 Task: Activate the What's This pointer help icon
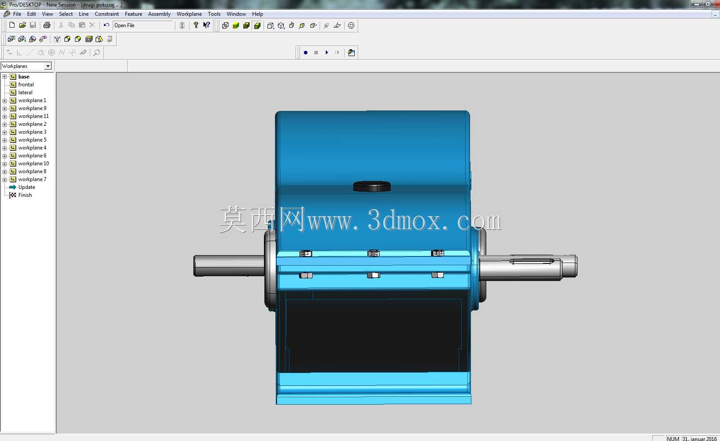click(x=207, y=25)
